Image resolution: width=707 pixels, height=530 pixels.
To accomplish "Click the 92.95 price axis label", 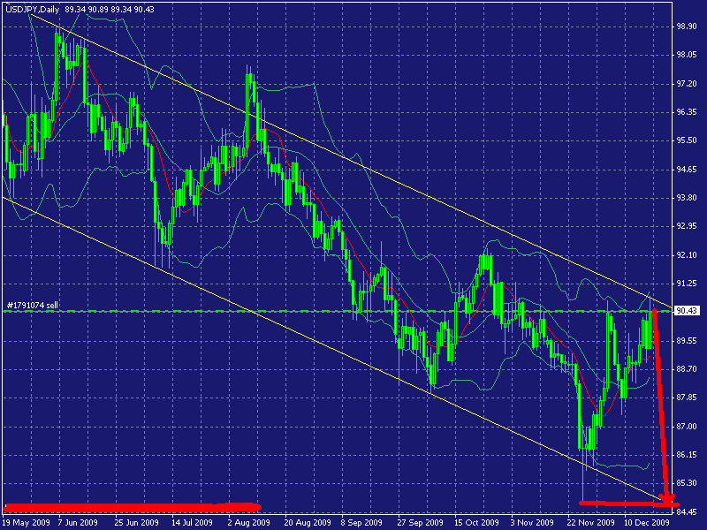I will click(687, 226).
